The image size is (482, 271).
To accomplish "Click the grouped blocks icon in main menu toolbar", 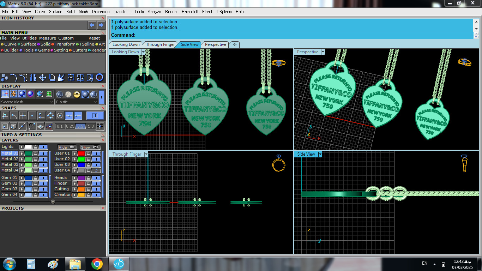I will 5,78.
